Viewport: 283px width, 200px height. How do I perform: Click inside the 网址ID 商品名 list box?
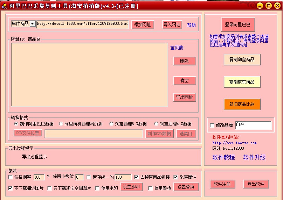[90, 75]
